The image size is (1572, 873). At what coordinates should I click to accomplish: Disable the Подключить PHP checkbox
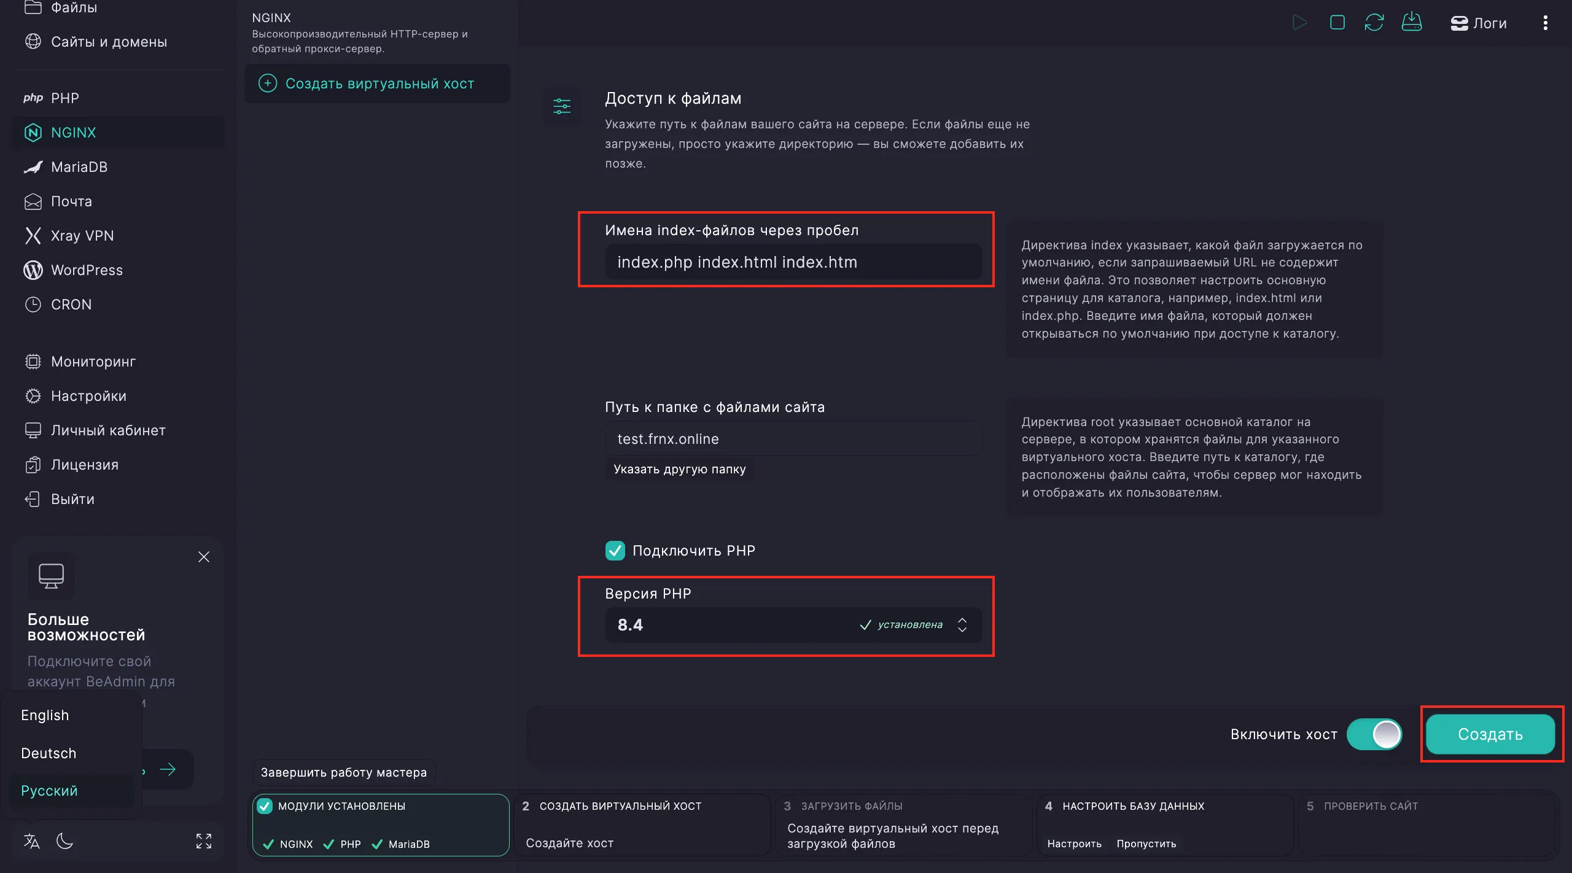click(x=615, y=551)
